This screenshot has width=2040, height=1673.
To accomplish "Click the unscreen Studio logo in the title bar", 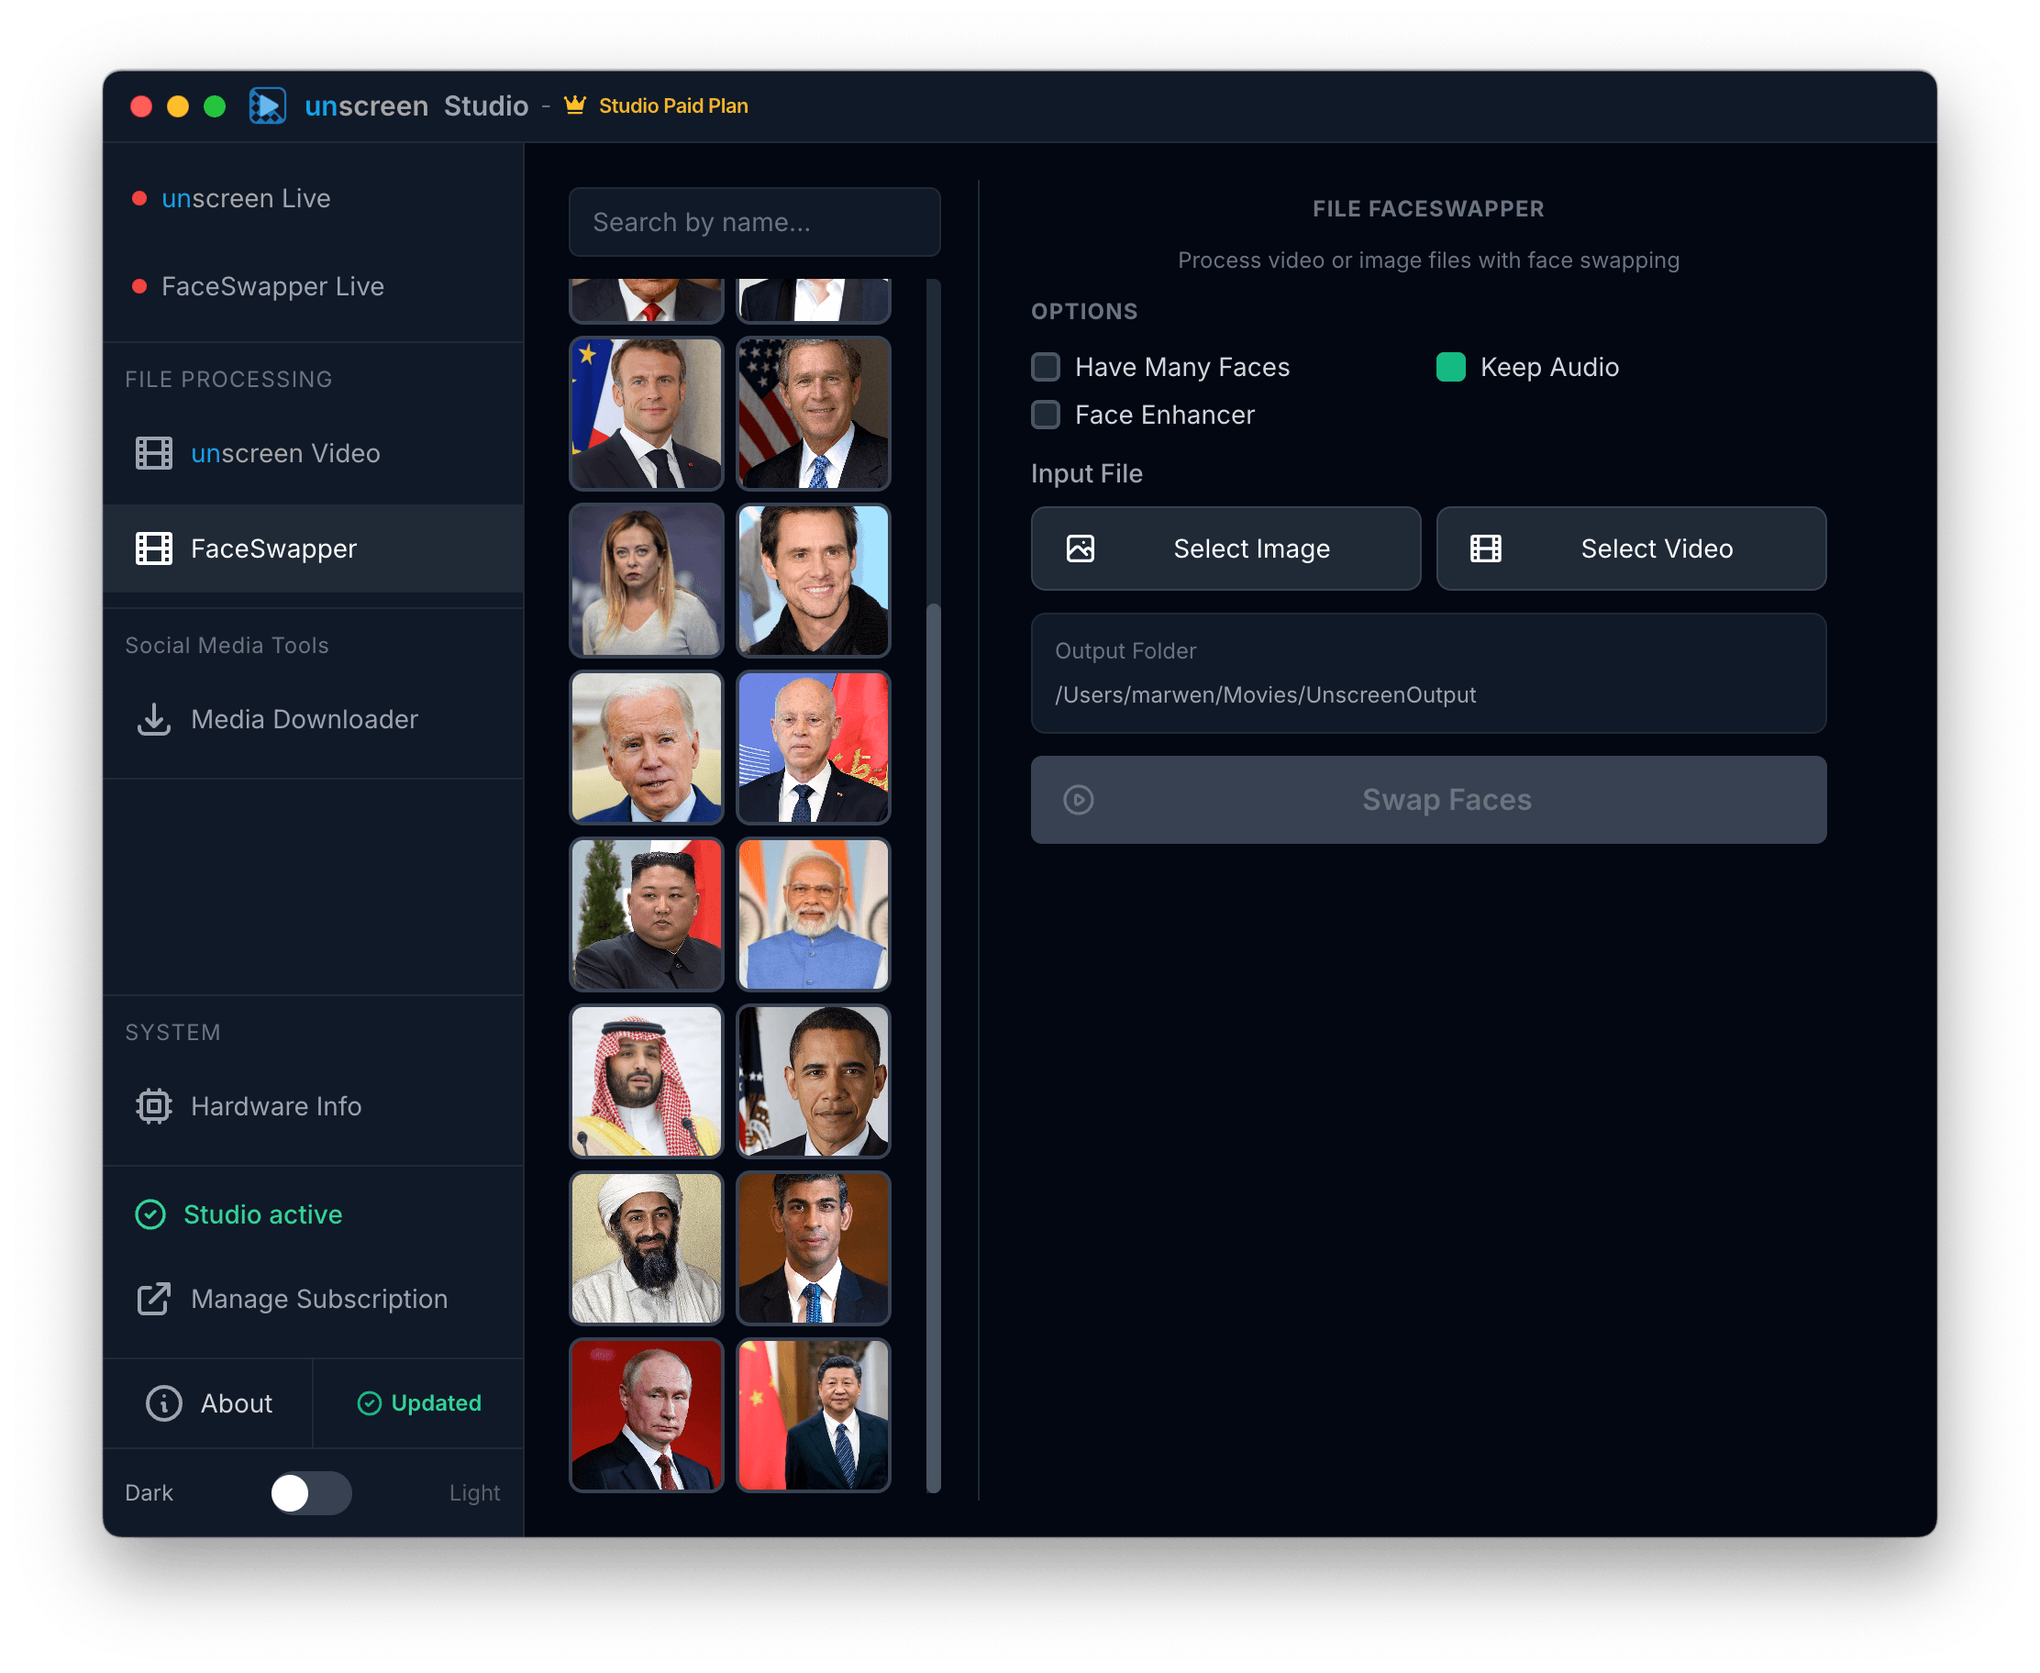I will [268, 105].
